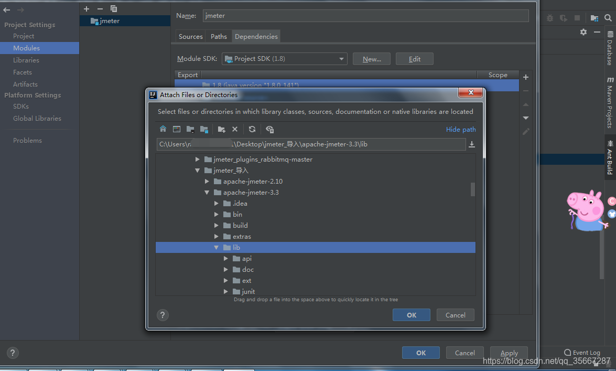Click OK in Attach Files dialog

[412, 315]
